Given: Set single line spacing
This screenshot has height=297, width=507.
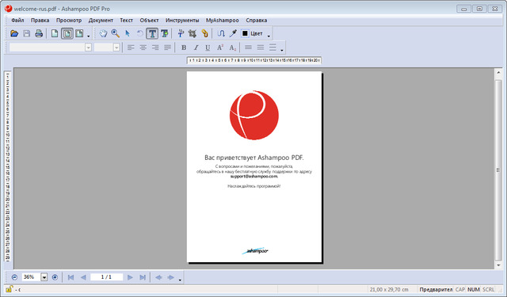Looking at the screenshot, I should [x=248, y=48].
